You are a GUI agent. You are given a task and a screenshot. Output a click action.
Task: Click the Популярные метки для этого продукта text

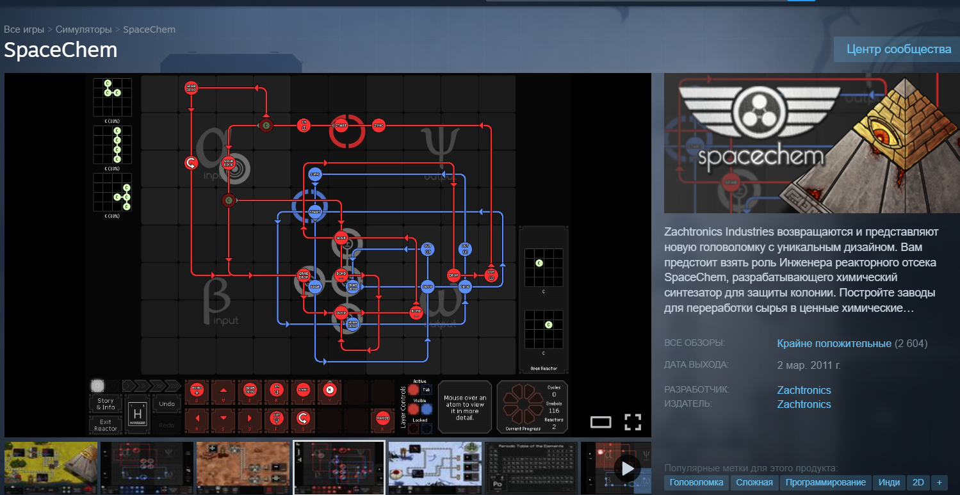pos(751,468)
